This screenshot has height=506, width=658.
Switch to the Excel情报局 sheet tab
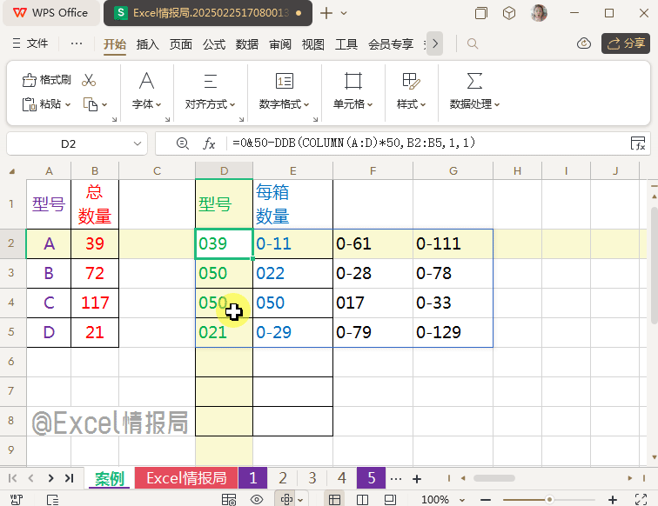point(185,478)
